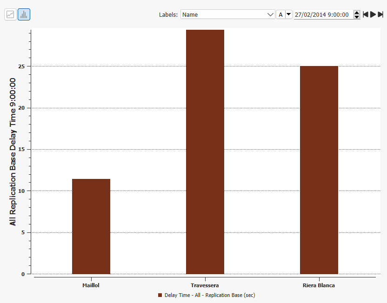Click the Riera Blanca axis label

point(319,285)
